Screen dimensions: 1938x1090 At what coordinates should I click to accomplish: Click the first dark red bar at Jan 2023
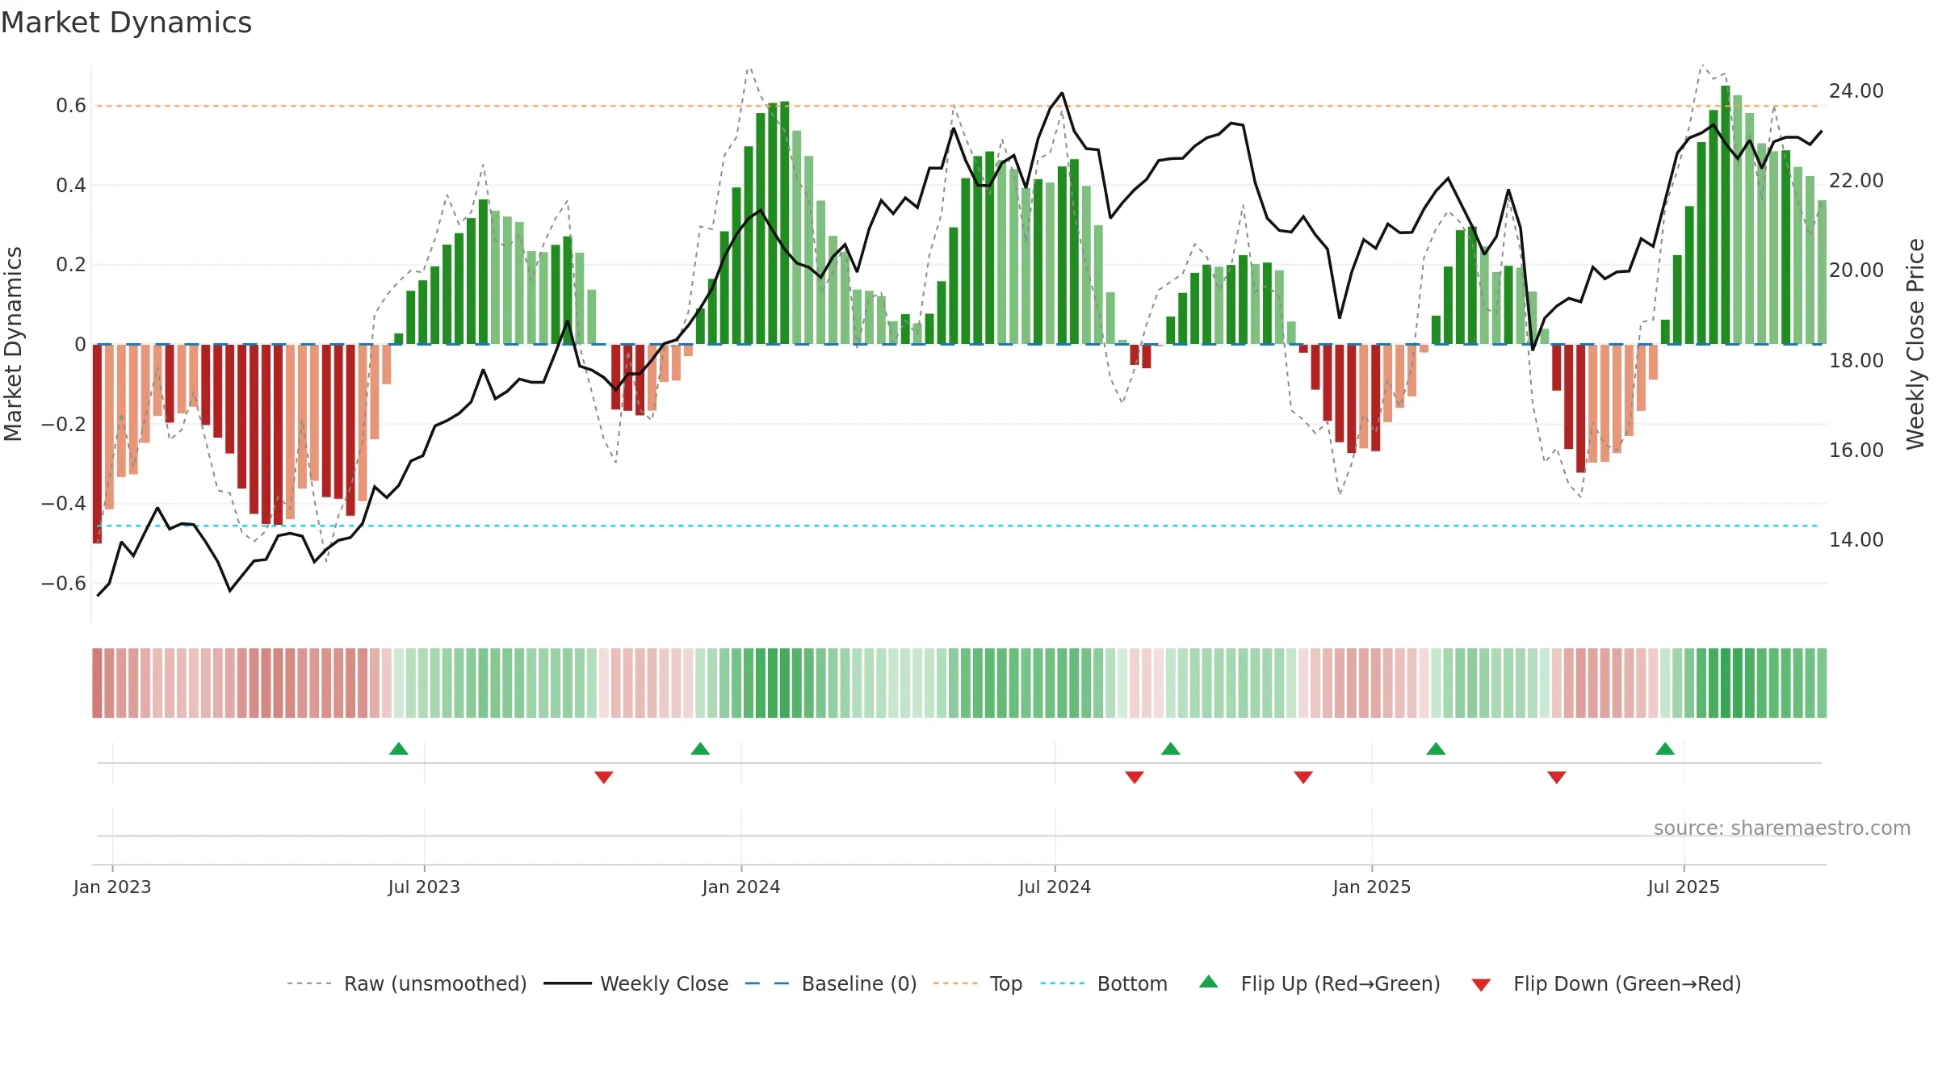(98, 444)
